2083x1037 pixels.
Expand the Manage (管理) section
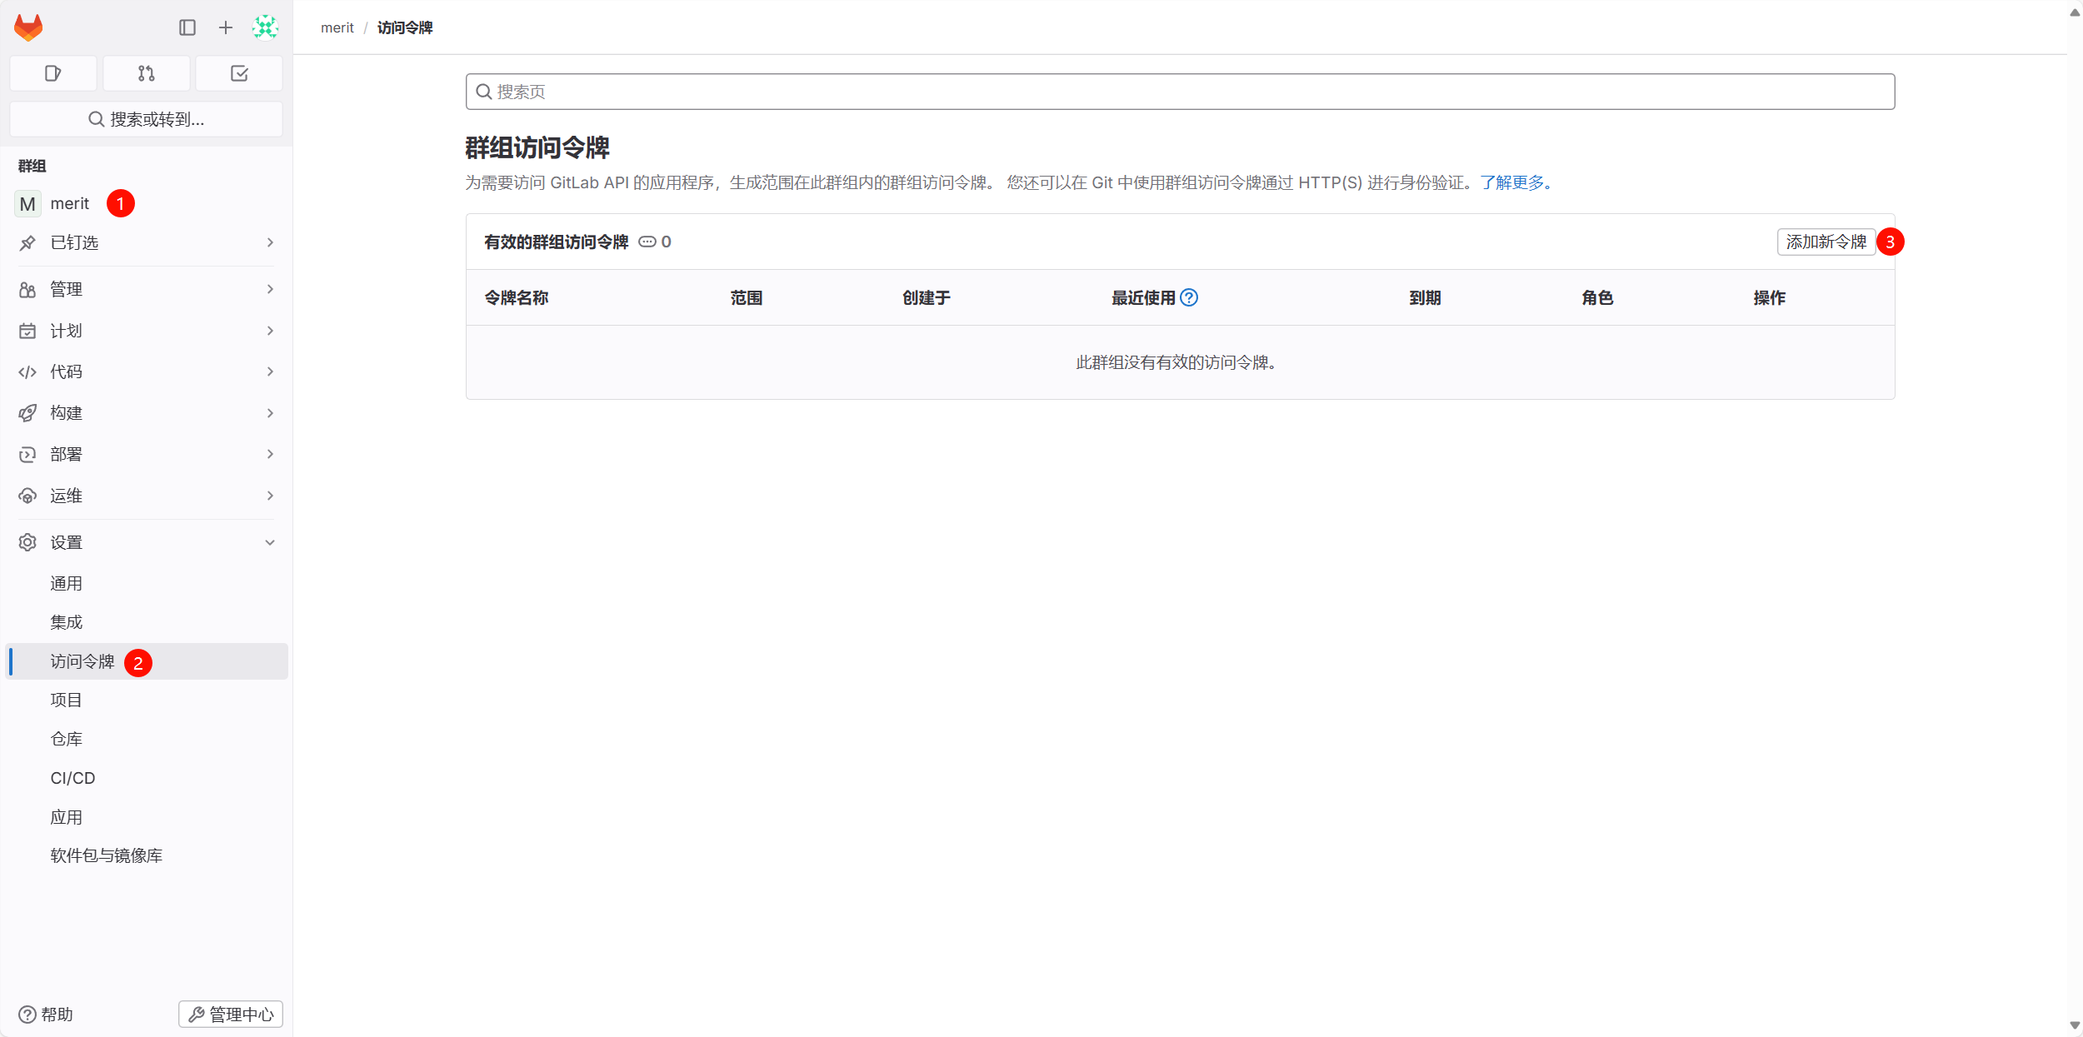click(x=146, y=289)
